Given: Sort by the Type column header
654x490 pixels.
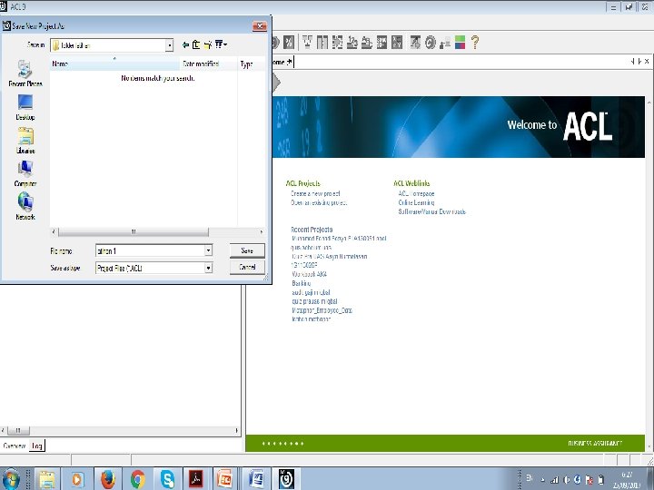Looking at the screenshot, I should (251, 64).
